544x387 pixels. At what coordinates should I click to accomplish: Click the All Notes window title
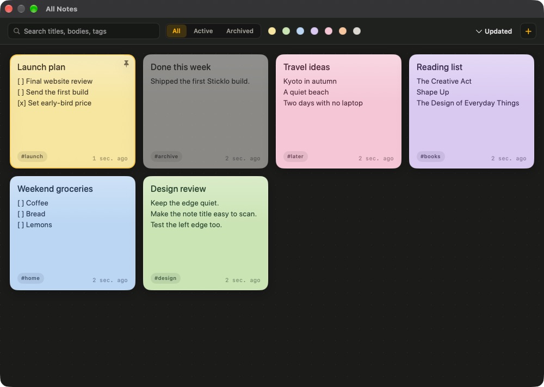tap(61, 9)
